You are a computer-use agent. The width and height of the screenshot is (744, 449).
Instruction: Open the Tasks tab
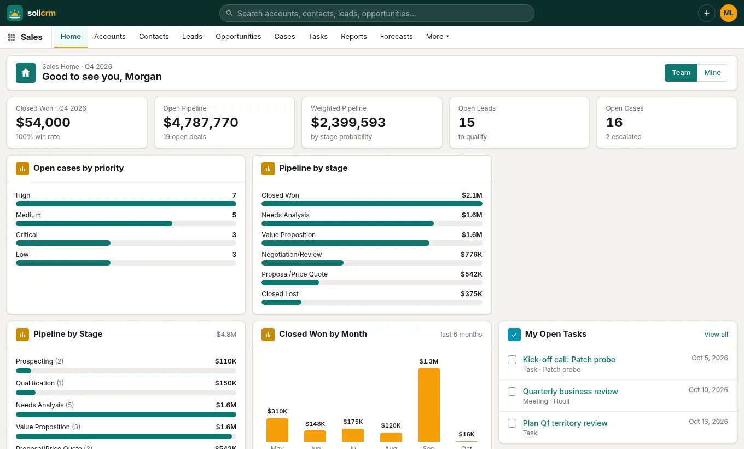(318, 37)
